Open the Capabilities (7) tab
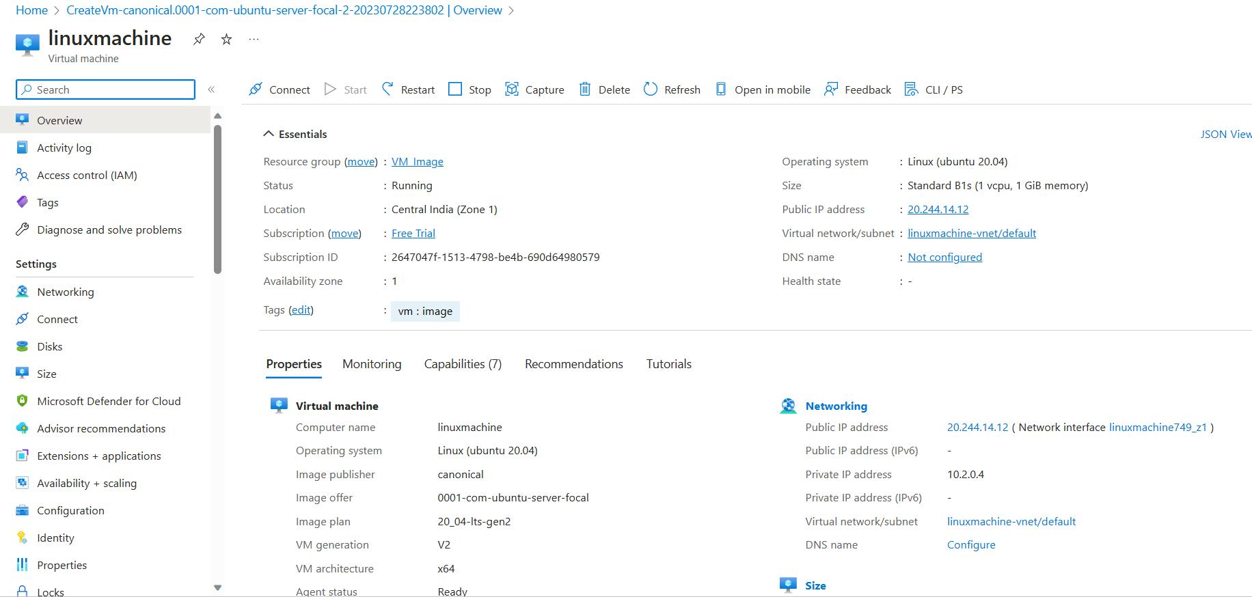The height and width of the screenshot is (597, 1252). [463, 364]
